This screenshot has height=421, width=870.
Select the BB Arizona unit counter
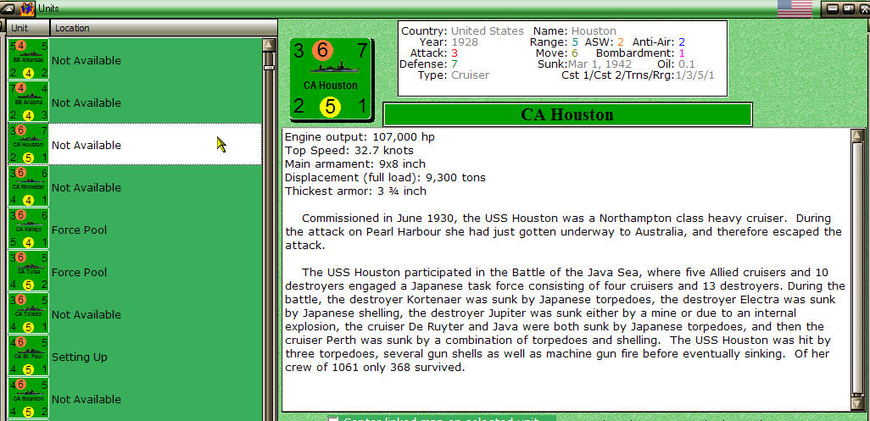(29, 102)
